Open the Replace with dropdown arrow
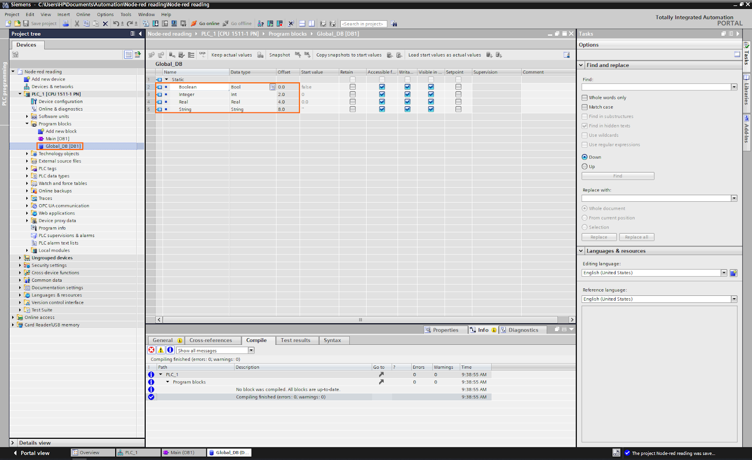This screenshot has height=460, width=752. pyautogui.click(x=734, y=198)
